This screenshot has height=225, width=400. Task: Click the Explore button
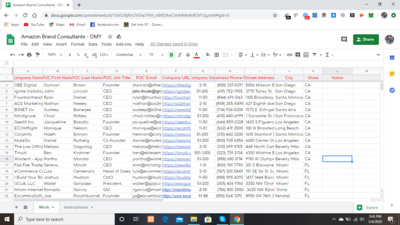[368, 207]
